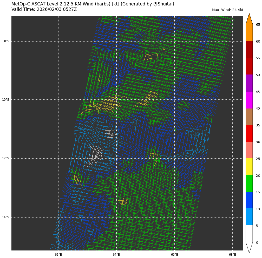This screenshot has width=262, height=258.
Task: Click the orange arrow tip atop colorbar
Action: click(249, 19)
